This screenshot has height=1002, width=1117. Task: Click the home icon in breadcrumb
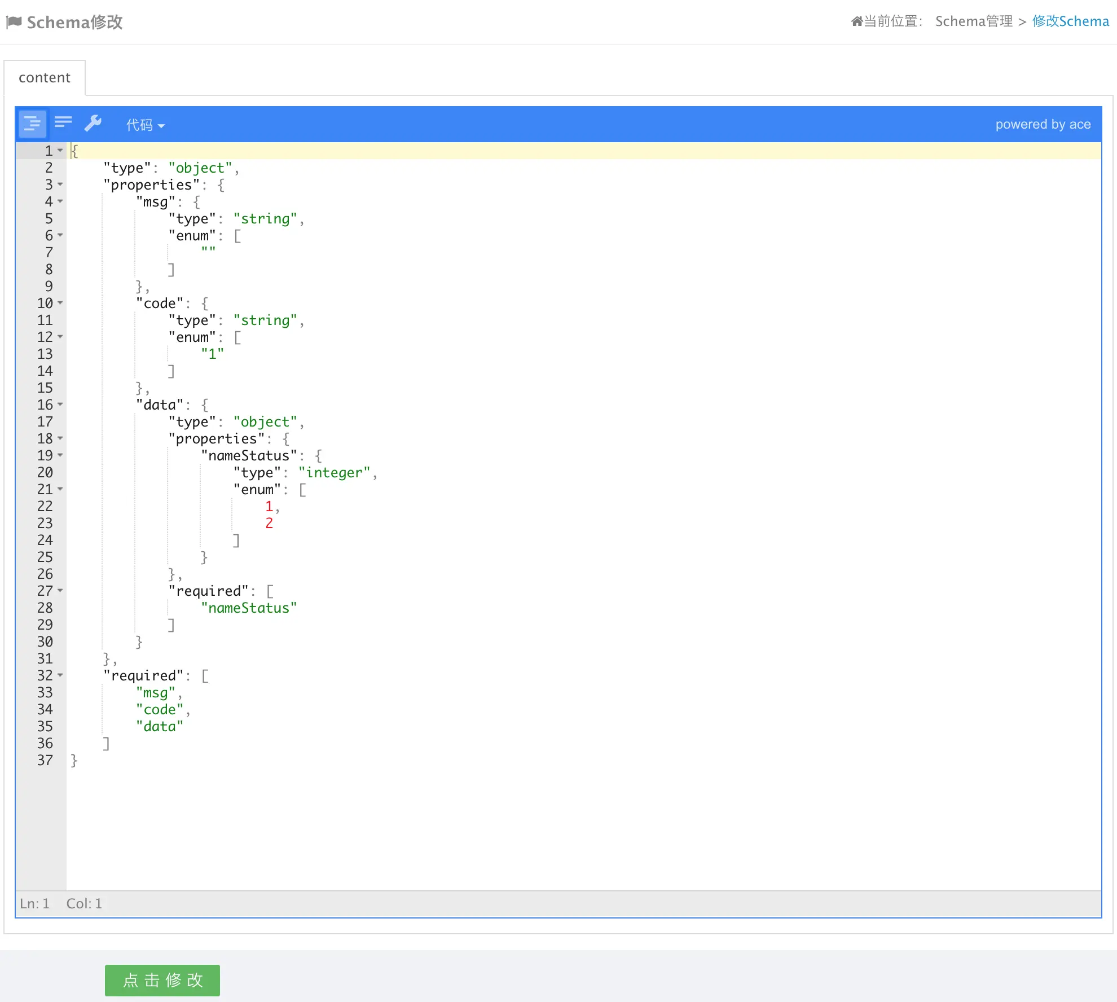pyautogui.click(x=856, y=21)
